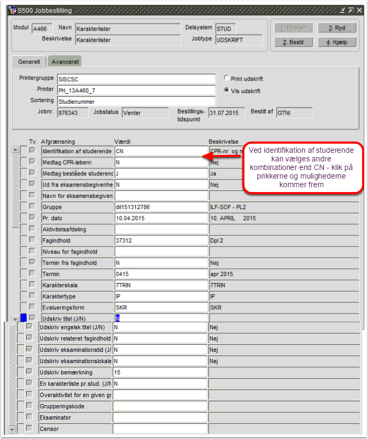Viewport: 368px width, 439px height.
Task: Toggle Tv. checkbox for Medtag CPR-løbenr.
Action: click(x=32, y=161)
